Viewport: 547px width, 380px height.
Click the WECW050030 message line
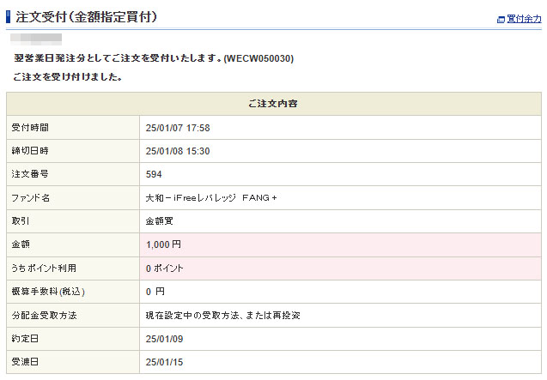pos(160,58)
